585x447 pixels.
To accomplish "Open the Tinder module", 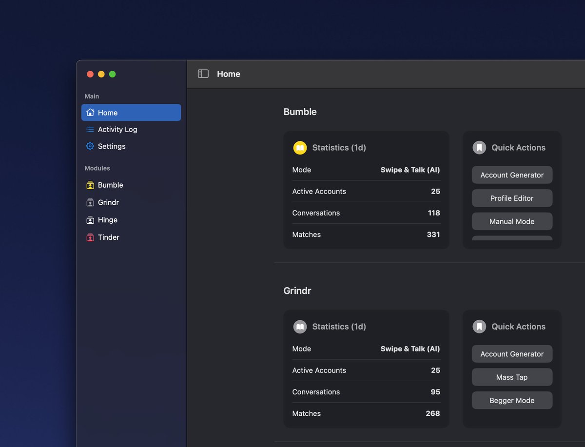I will pyautogui.click(x=131, y=237).
